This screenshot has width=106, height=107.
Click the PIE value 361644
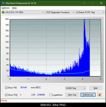pyautogui.click(x=23, y=87)
